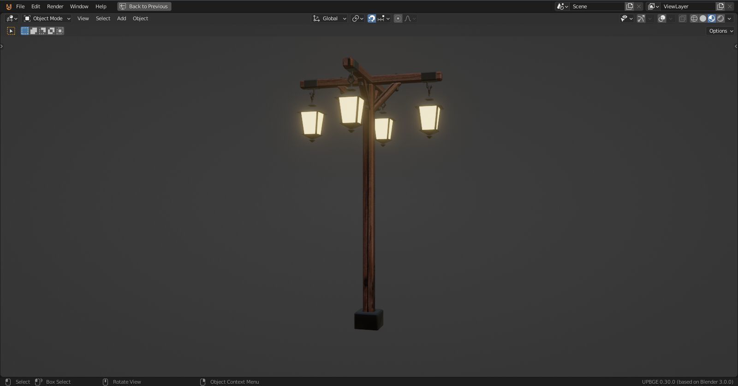The height and width of the screenshot is (386, 738).
Task: Open the Object Mode dropdown
Action: (x=47, y=18)
